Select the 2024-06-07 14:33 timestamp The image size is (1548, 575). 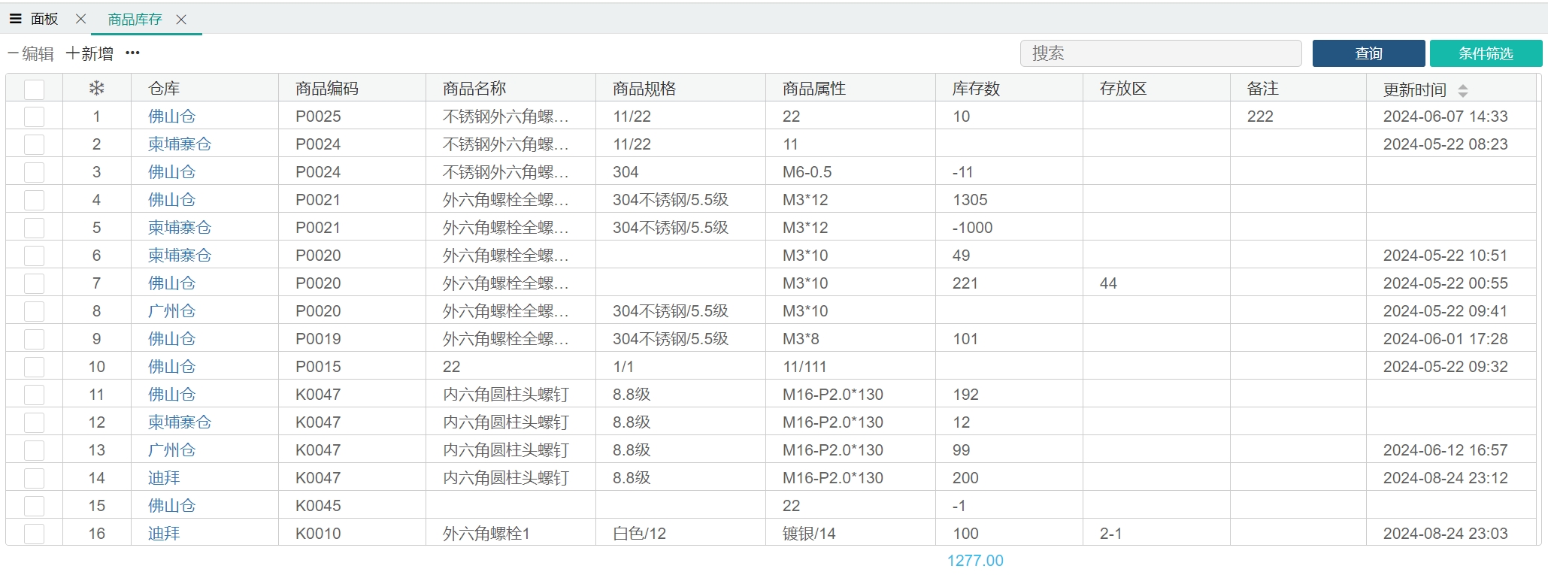tap(1446, 117)
